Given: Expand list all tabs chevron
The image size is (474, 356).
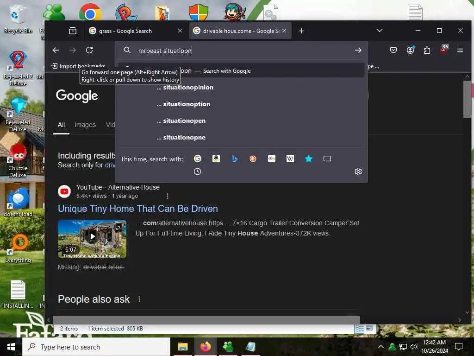Looking at the screenshot, I should [380, 31].
